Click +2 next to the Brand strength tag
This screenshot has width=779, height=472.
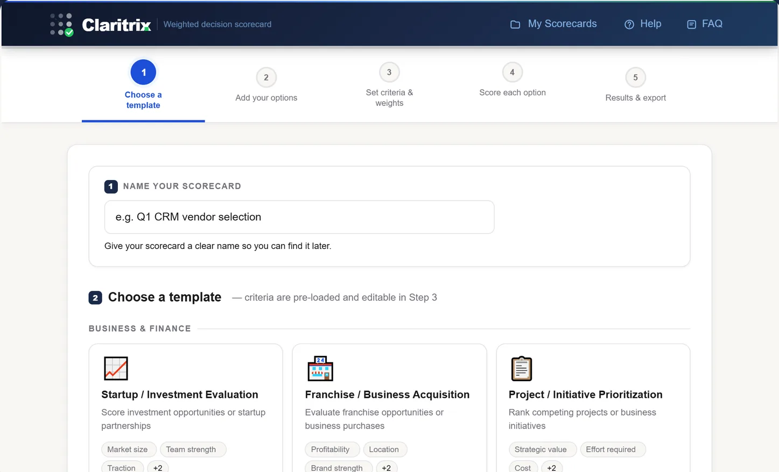[x=387, y=467]
